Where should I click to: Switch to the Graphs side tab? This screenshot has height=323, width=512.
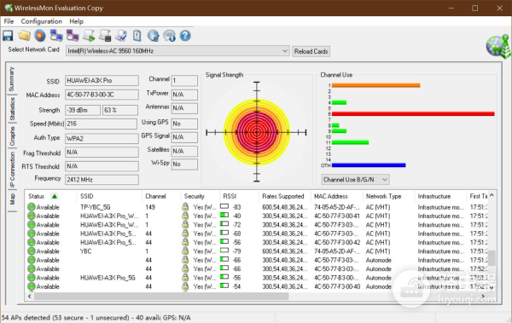(12, 136)
